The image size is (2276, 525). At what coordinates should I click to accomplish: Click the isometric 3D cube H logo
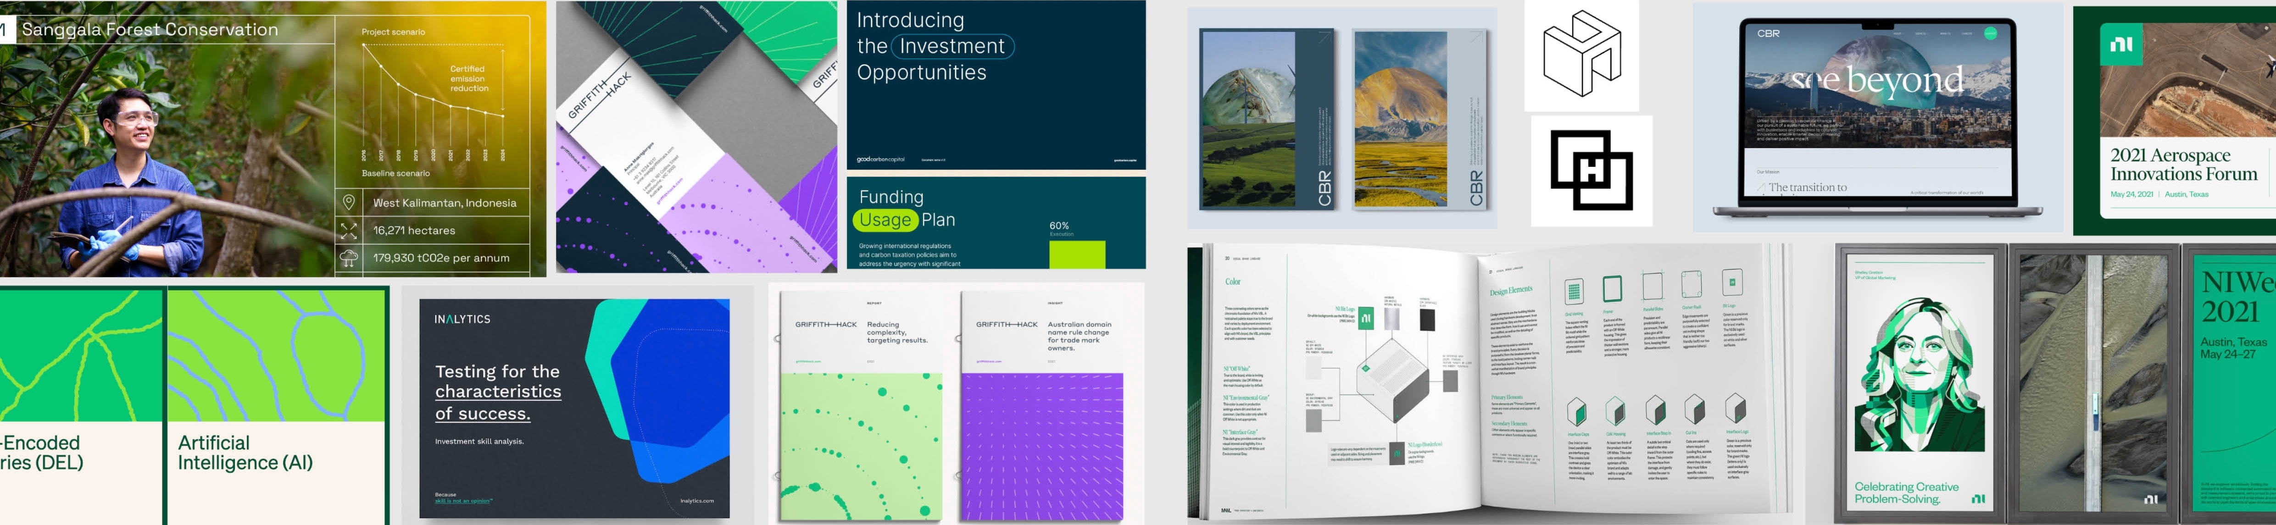point(1581,53)
